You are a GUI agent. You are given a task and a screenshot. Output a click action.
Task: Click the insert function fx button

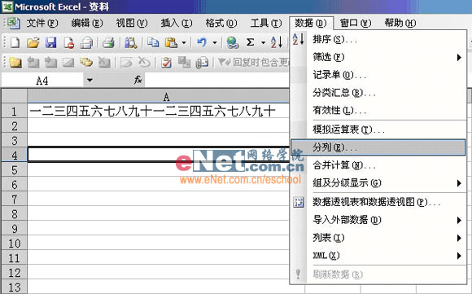point(138,80)
